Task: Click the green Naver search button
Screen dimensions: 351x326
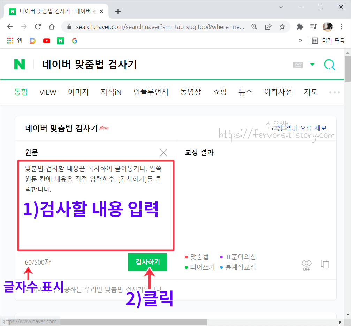Action: click(x=329, y=65)
